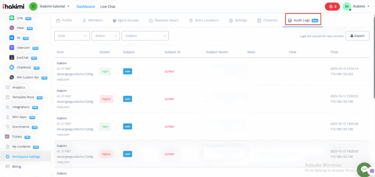Viewport: 375px width, 177px height.
Task: Open the Live Chat menu item
Action: pyautogui.click(x=108, y=7)
